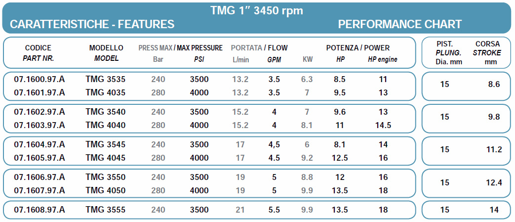
Task: Click the 14.5 HP engine value
Action: pos(383,125)
